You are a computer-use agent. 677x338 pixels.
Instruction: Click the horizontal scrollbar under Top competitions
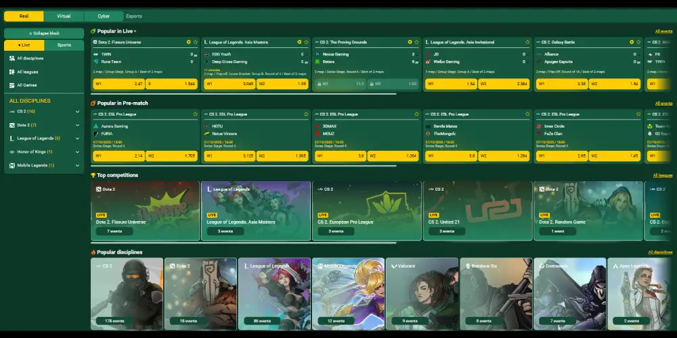[244, 243]
